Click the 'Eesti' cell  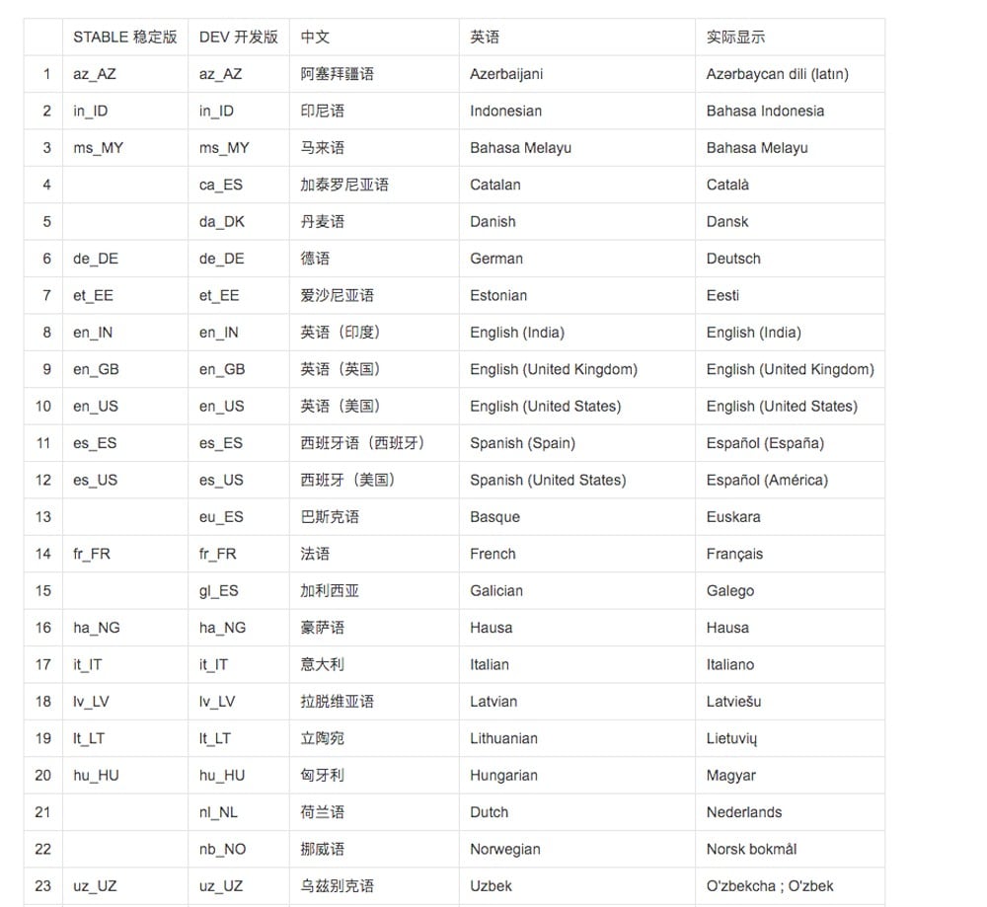pyautogui.click(x=790, y=295)
